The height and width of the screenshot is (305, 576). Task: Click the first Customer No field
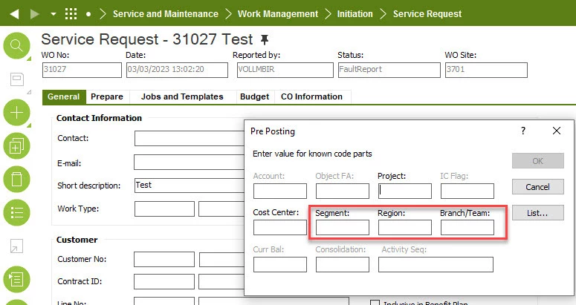(x=164, y=259)
